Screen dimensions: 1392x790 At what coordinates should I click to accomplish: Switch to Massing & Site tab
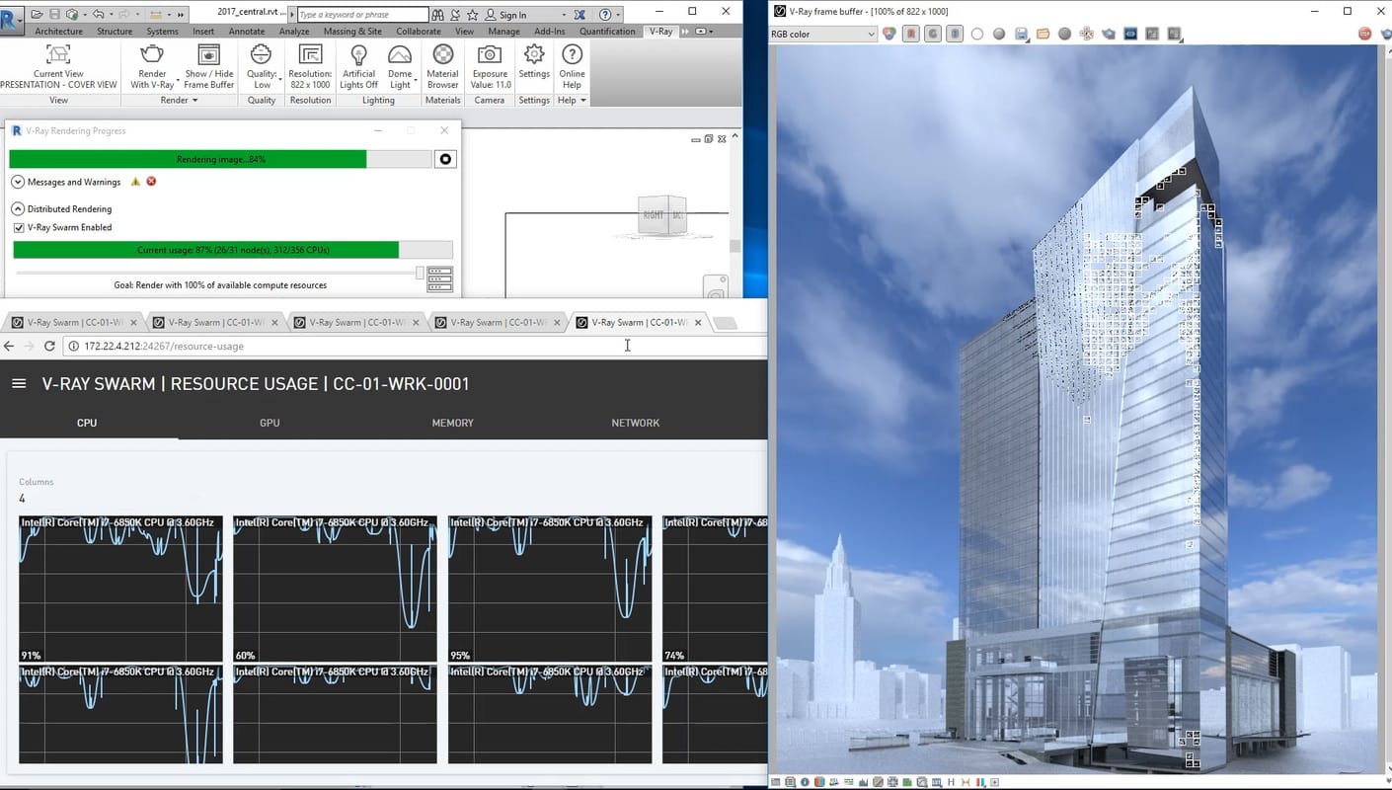point(352,32)
